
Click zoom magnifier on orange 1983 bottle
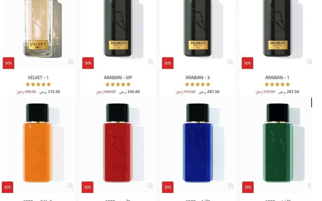[70, 186]
